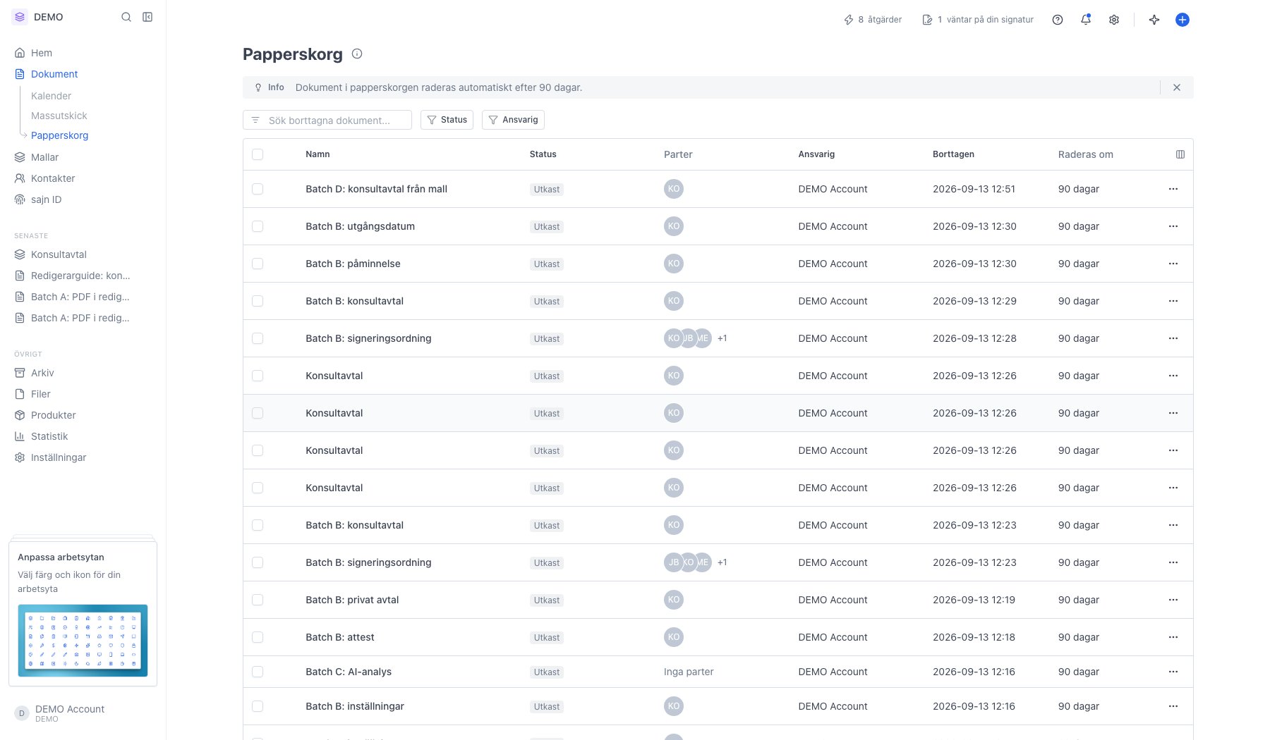Open column settings icon in table header

pyautogui.click(x=1180, y=154)
